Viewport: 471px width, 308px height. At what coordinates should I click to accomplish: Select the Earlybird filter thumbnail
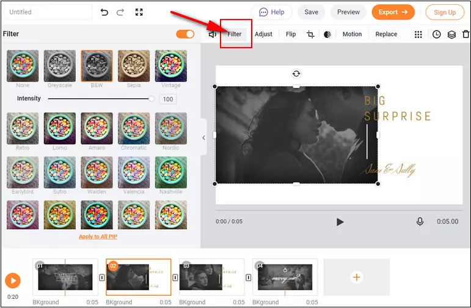coord(23,172)
